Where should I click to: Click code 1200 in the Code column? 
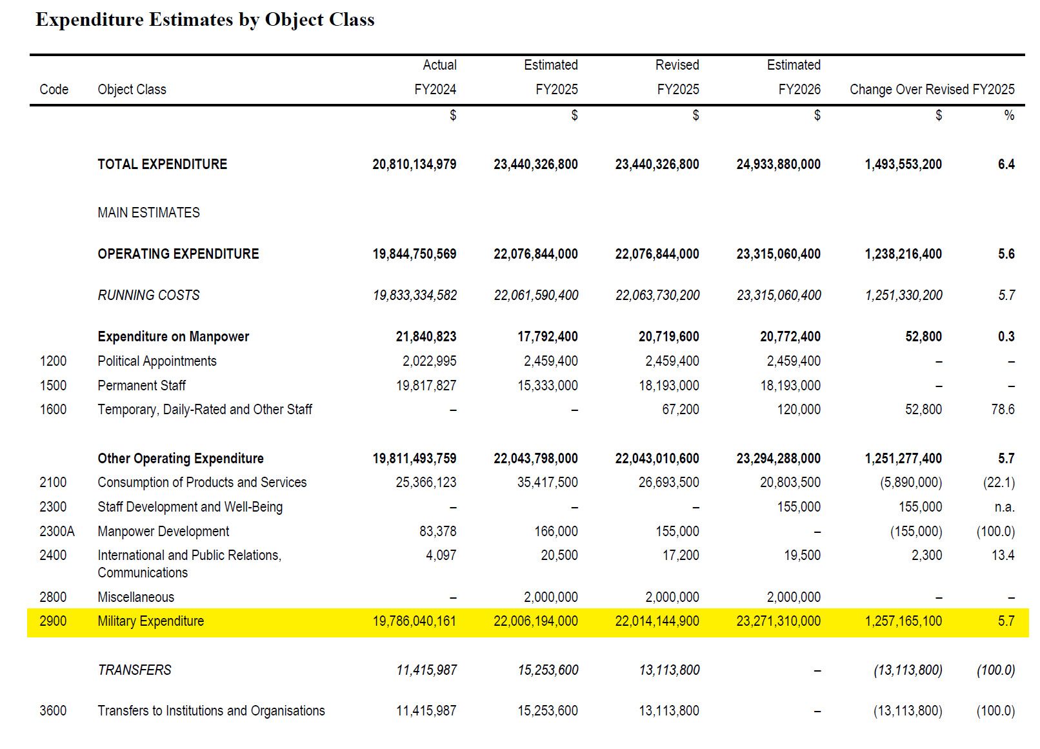[x=53, y=361]
